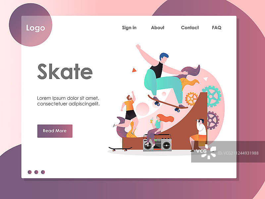Open the Contact link
The width and height of the screenshot is (265, 199).
pos(190,28)
